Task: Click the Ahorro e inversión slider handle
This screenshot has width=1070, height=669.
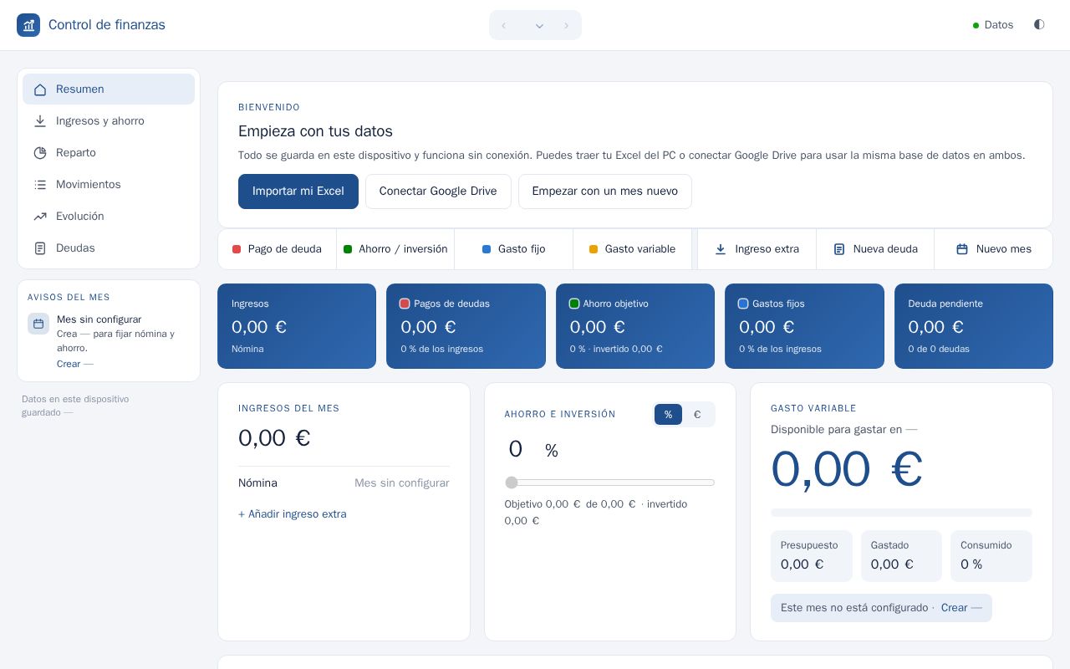Action: point(512,483)
